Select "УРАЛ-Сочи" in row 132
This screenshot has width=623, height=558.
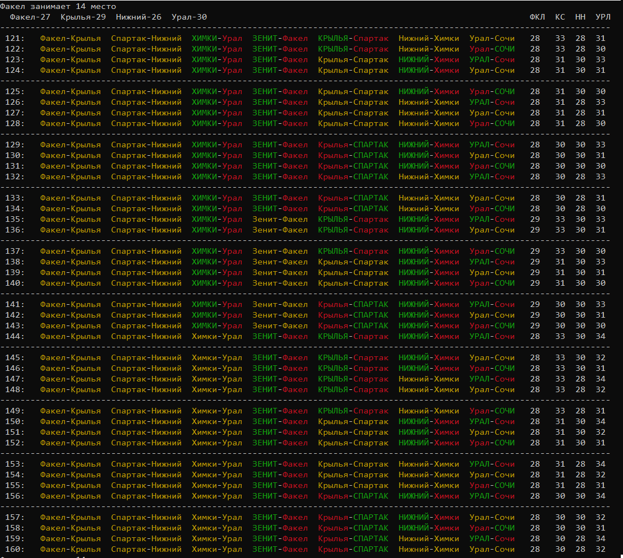pos(492,176)
